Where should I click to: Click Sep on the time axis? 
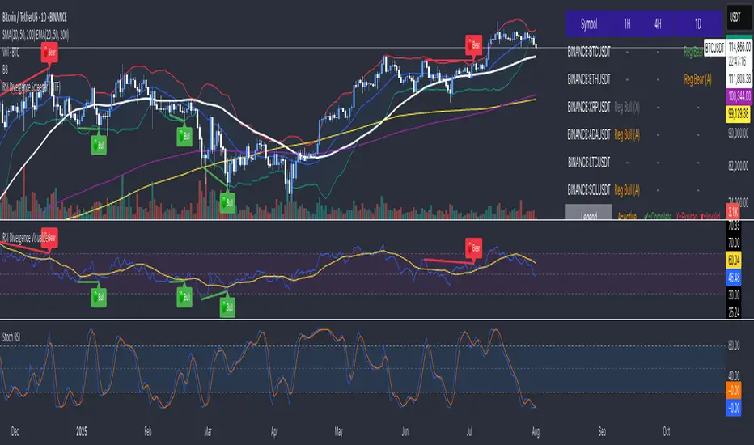coord(602,431)
